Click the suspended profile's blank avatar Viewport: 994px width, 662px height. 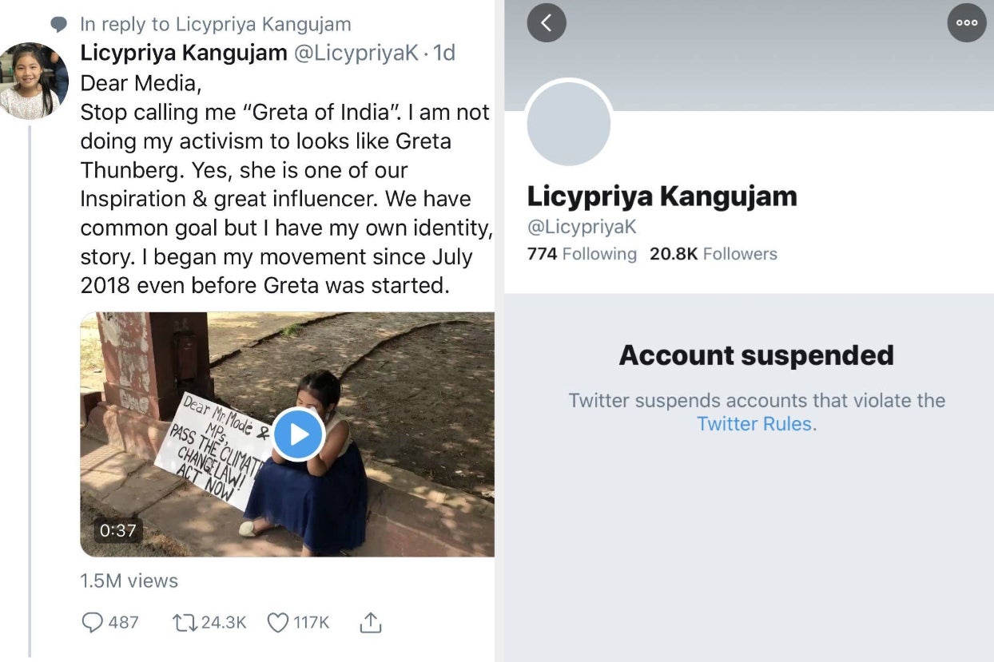coord(569,125)
